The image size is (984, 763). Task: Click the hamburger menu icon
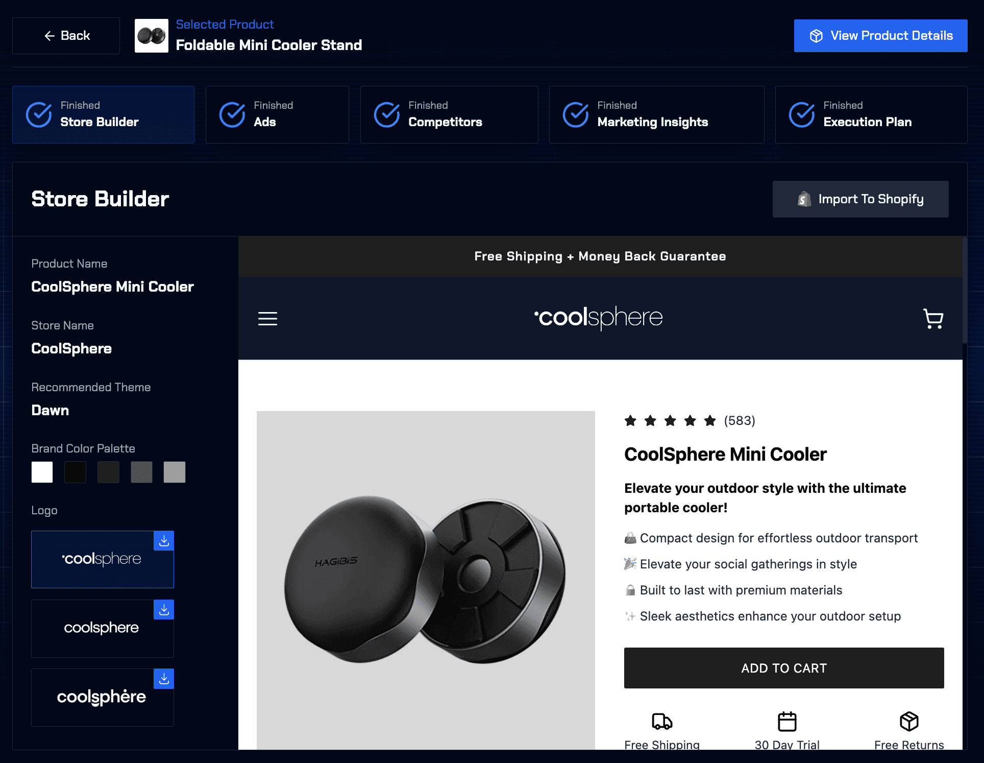pos(267,319)
